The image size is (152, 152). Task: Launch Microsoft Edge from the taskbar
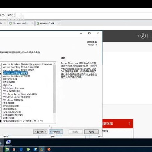21,149
